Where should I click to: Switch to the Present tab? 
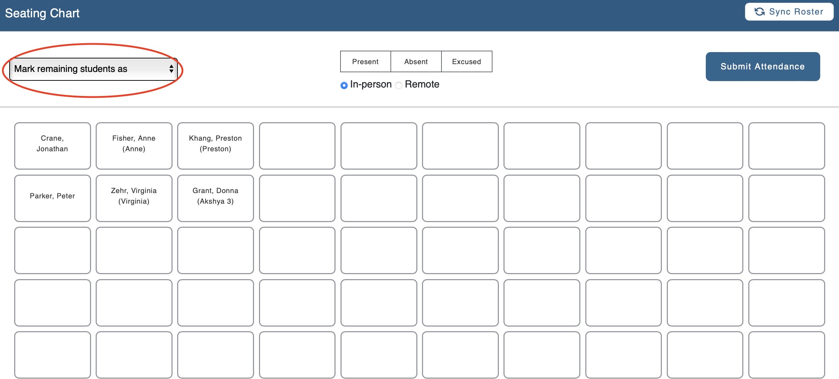(365, 61)
